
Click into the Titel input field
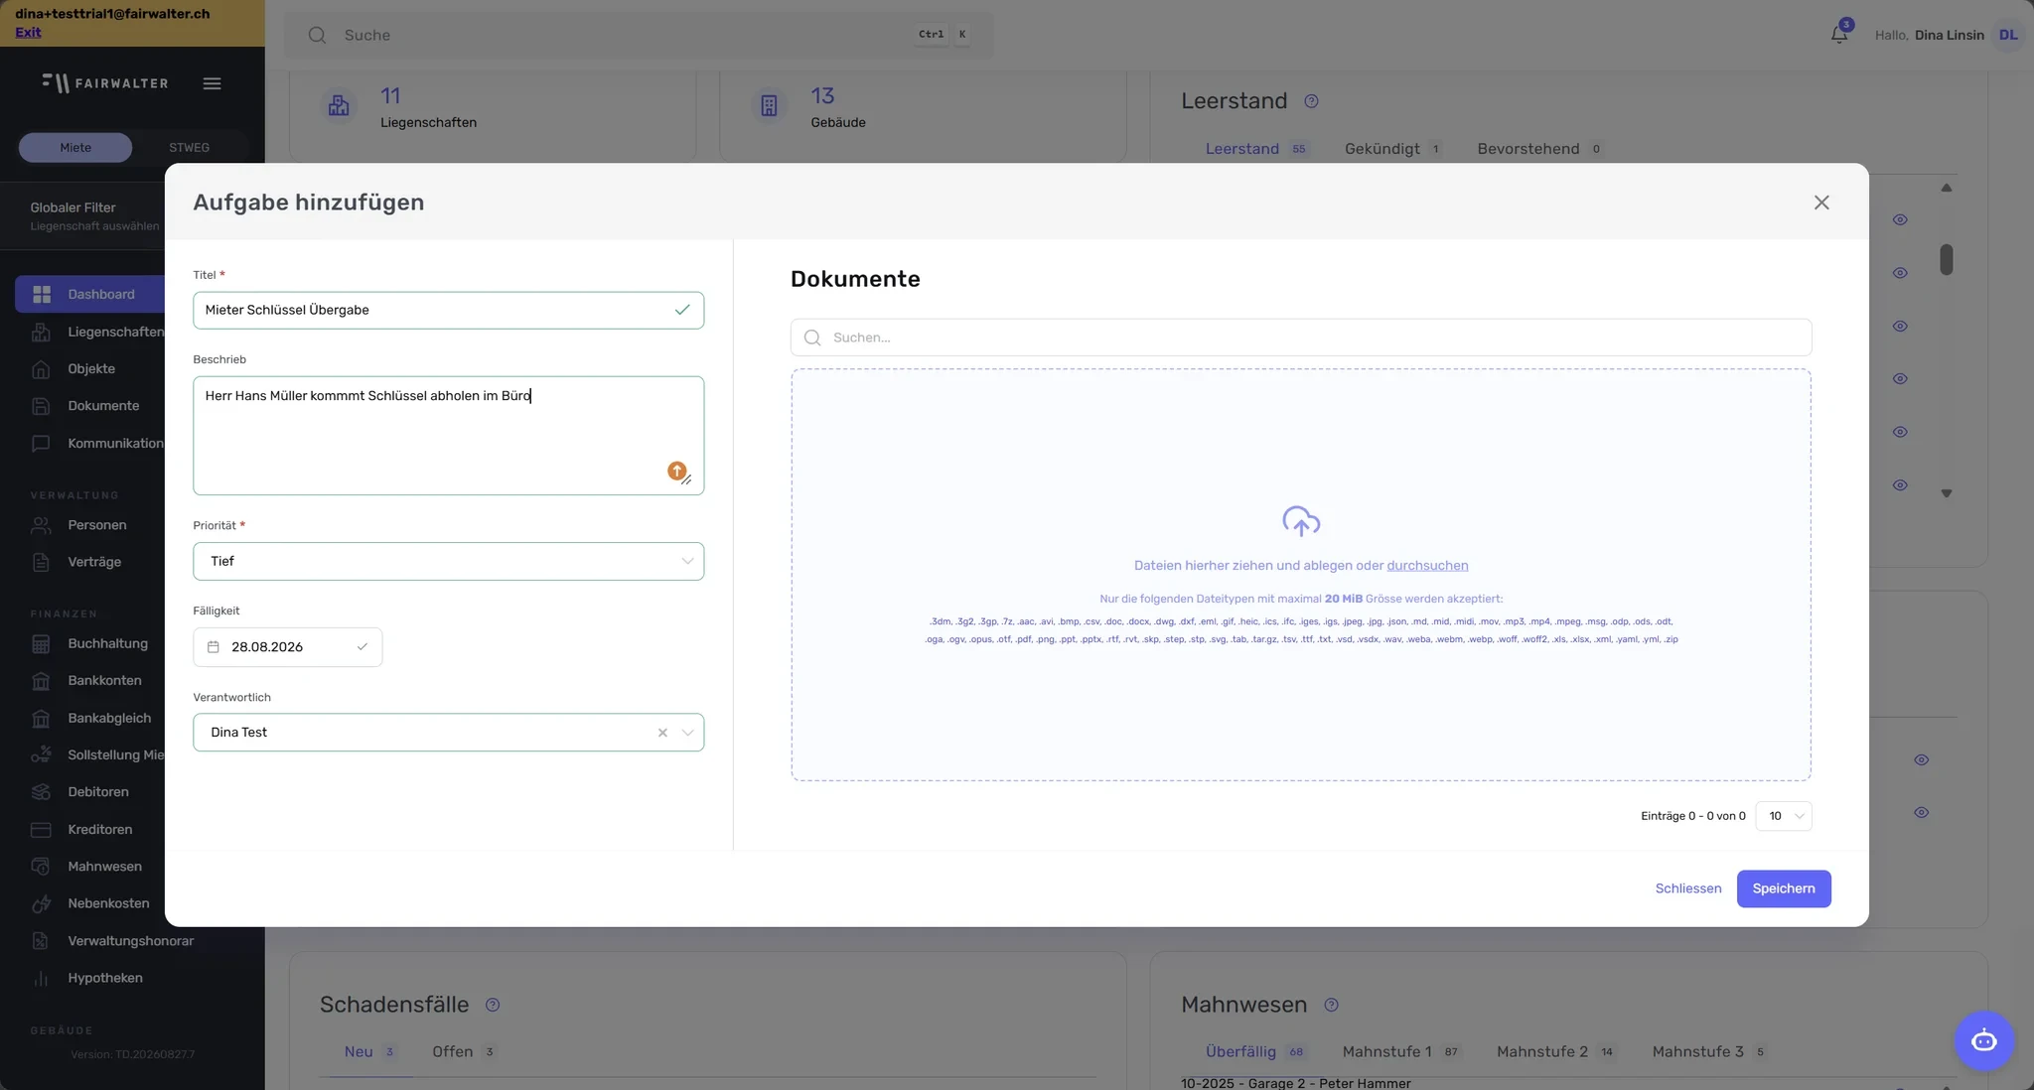pos(448,310)
